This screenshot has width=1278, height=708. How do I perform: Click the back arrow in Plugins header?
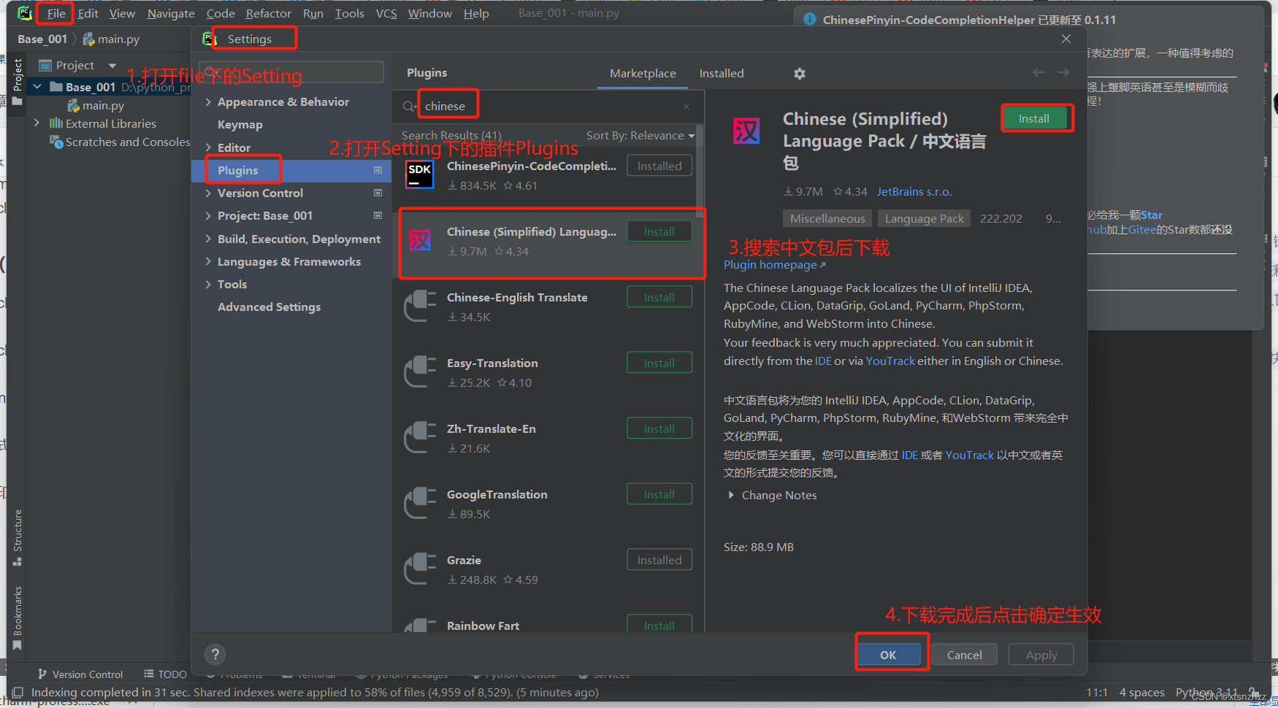(1038, 72)
